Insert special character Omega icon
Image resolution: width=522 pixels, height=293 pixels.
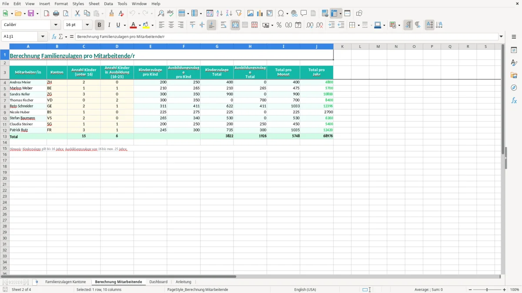tap(281, 13)
